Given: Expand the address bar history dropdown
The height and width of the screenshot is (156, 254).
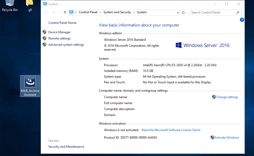Looking at the screenshot, I should coord(178,13).
